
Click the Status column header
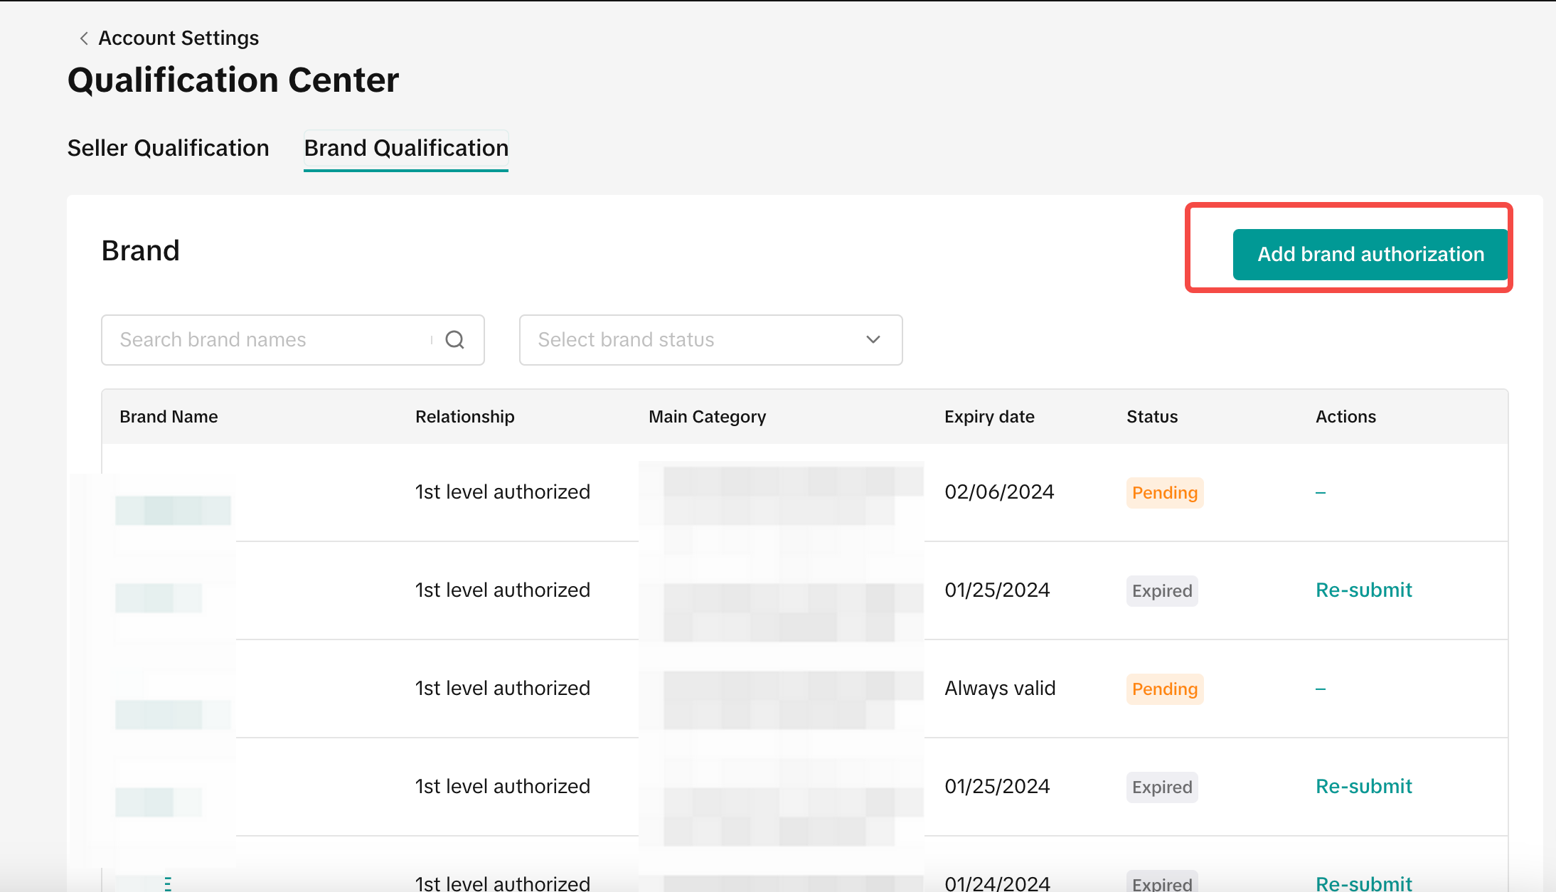point(1151,417)
